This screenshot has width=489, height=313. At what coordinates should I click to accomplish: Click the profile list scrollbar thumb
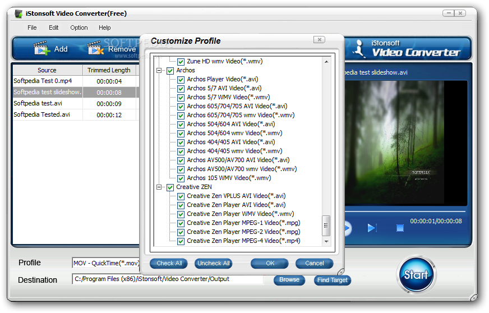coord(326,225)
